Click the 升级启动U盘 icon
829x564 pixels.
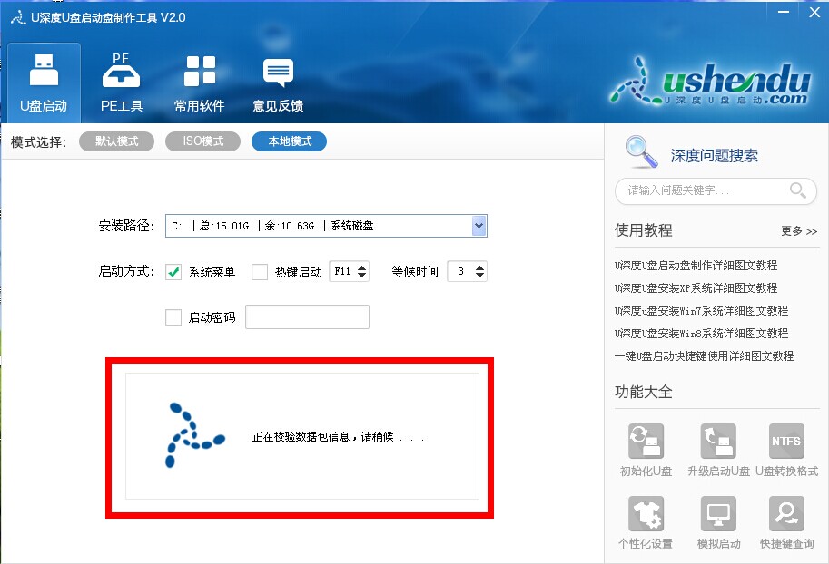coord(718,441)
